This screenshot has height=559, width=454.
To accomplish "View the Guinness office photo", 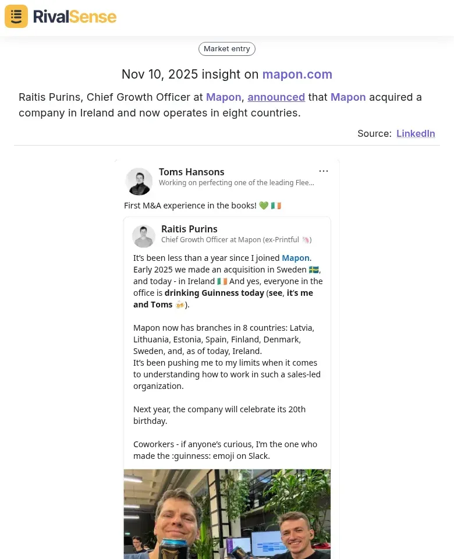I will [227, 514].
